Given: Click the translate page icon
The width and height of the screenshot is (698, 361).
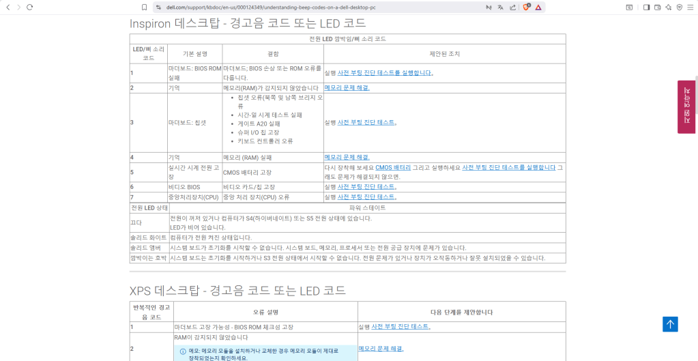Looking at the screenshot, I should [501, 7].
